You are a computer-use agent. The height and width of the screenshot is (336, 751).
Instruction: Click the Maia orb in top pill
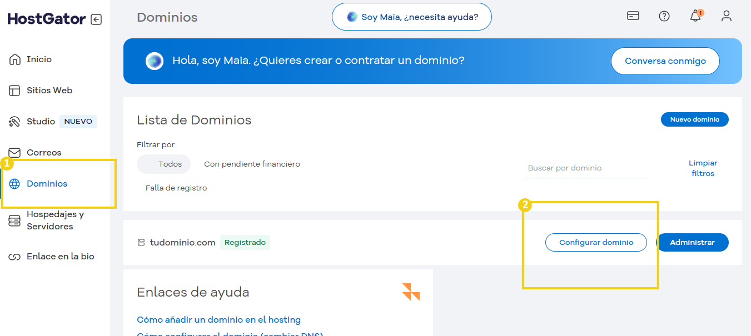(352, 17)
